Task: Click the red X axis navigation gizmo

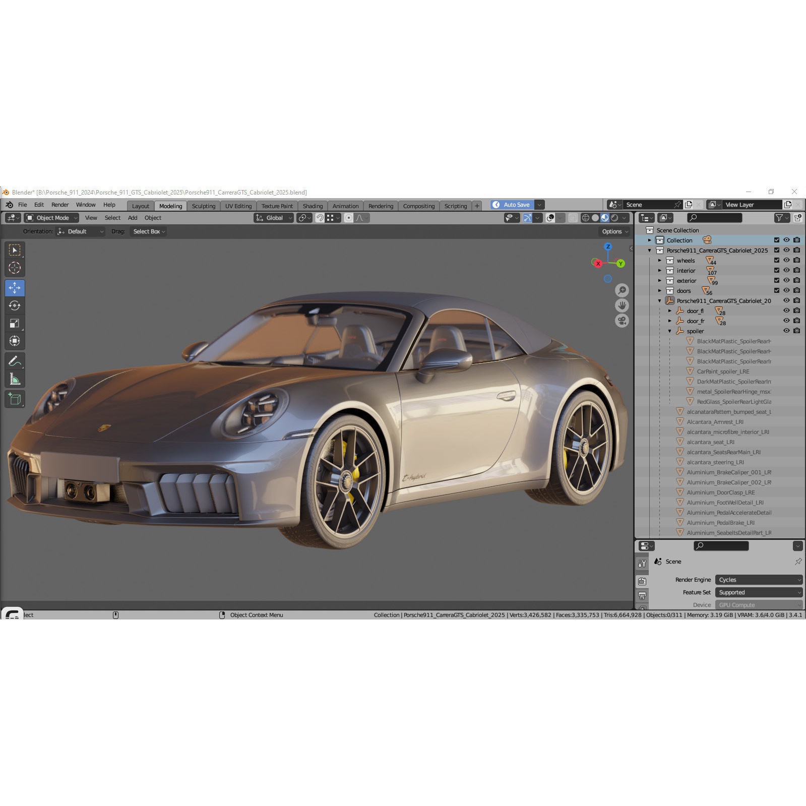Action: point(598,264)
